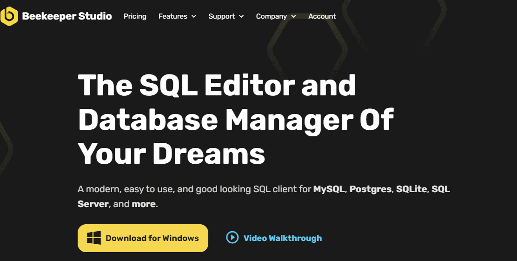The width and height of the screenshot is (517, 261).
Task: Expand the Company chevron arrow
Action: [293, 16]
